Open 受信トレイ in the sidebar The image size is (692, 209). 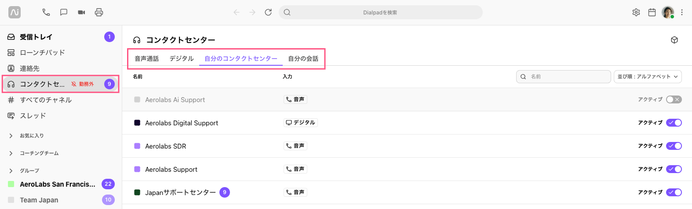pos(61,37)
